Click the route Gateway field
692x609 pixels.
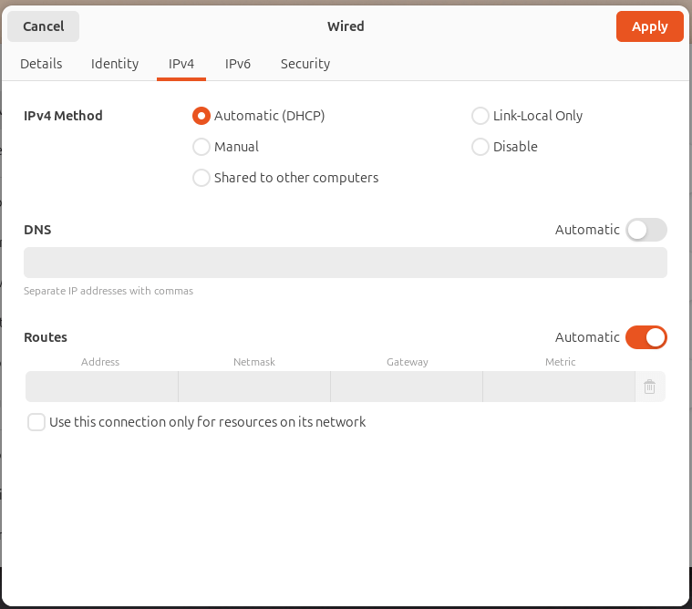point(407,387)
